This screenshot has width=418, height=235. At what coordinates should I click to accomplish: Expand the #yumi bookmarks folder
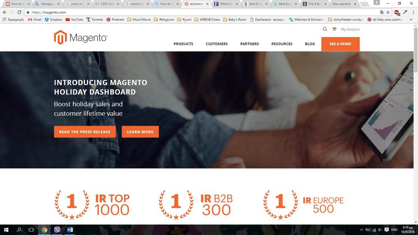point(184,20)
